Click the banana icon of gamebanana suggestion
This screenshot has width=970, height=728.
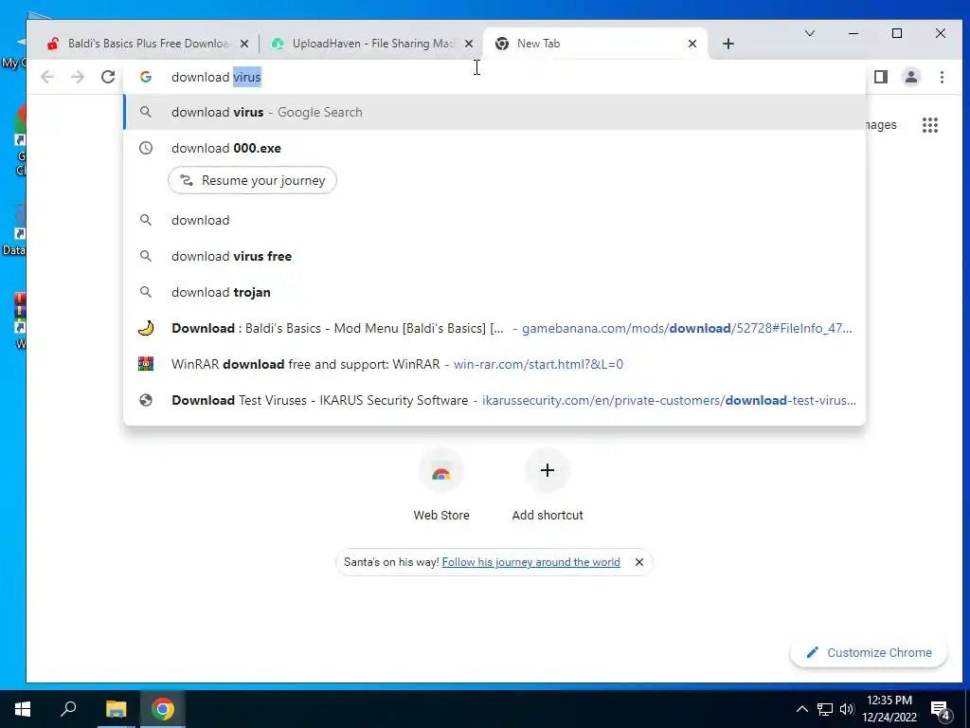[x=146, y=328]
